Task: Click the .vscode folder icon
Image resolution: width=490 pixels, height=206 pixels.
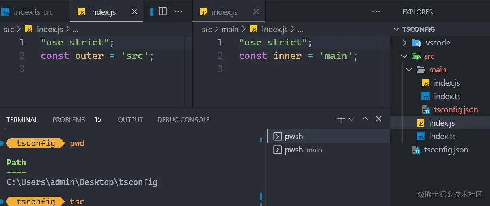Action: coord(416,43)
